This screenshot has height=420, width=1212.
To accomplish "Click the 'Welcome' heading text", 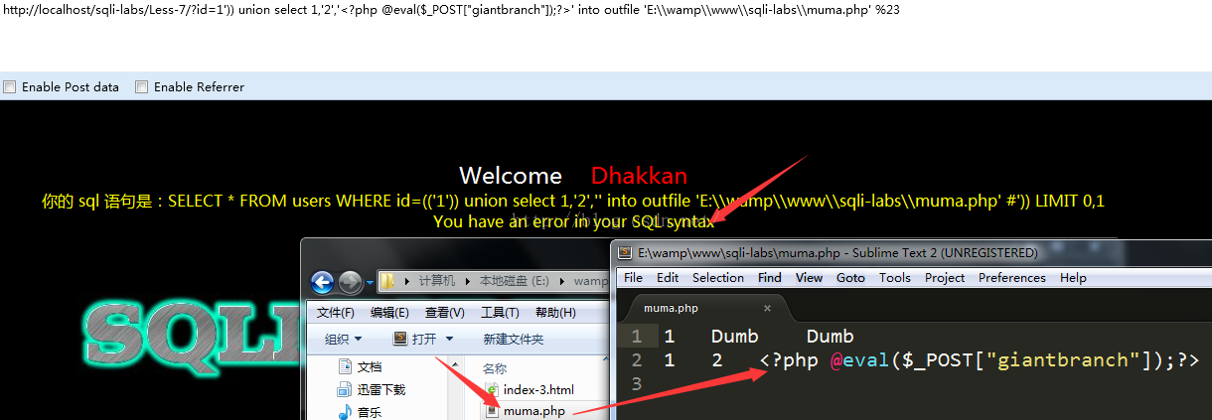I will coord(511,177).
